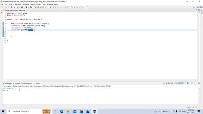Click Last Edit Location icon
The image size is (203, 114).
pos(72,7)
